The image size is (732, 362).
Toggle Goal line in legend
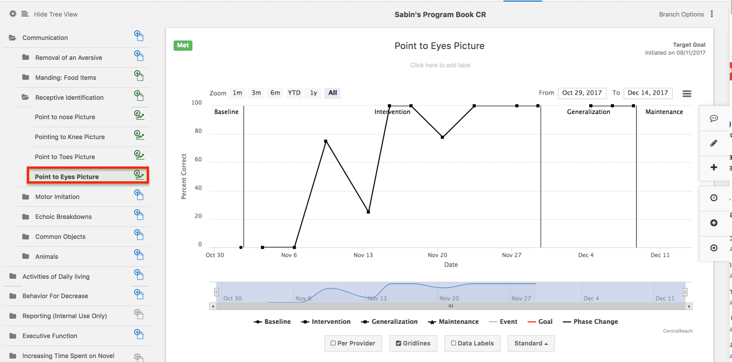tap(540, 322)
